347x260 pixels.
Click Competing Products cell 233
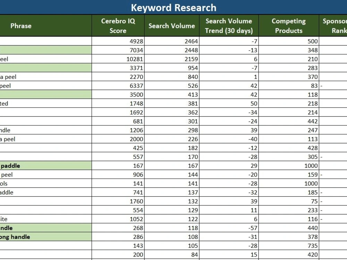click(289, 210)
